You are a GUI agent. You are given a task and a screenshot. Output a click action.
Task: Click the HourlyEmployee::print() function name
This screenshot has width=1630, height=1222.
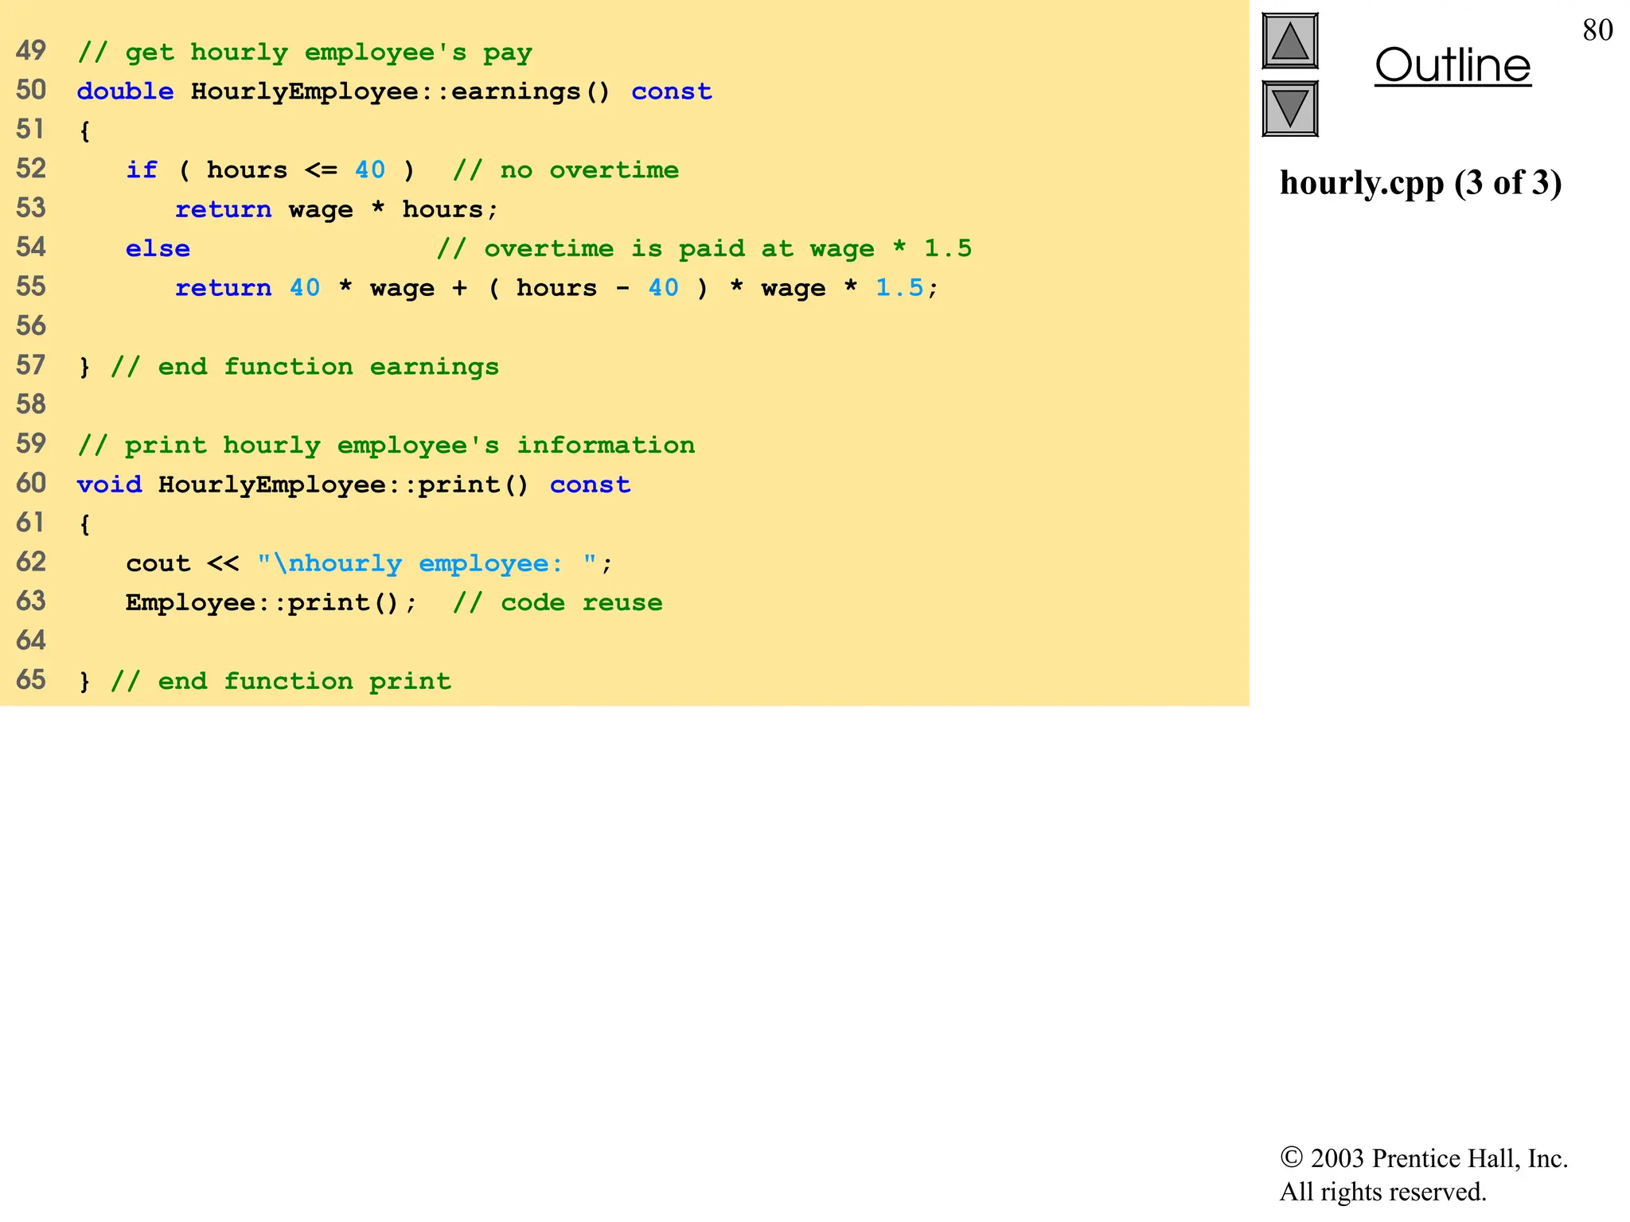pyautogui.click(x=343, y=484)
